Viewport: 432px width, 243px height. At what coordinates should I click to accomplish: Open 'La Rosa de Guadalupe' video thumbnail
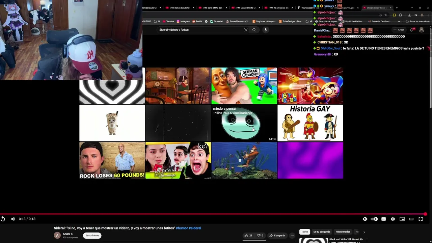click(x=178, y=160)
